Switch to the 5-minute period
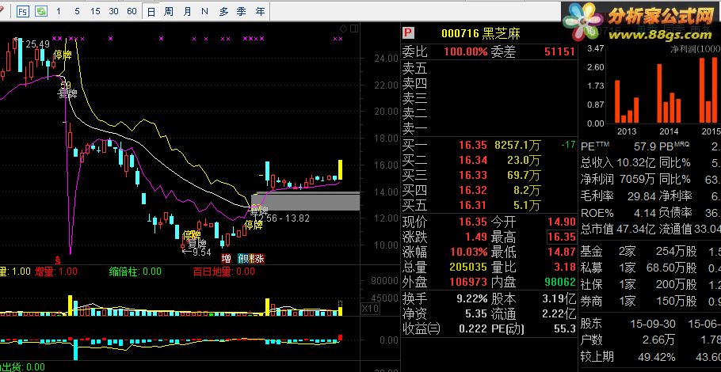This screenshot has width=721, height=372. (77, 12)
